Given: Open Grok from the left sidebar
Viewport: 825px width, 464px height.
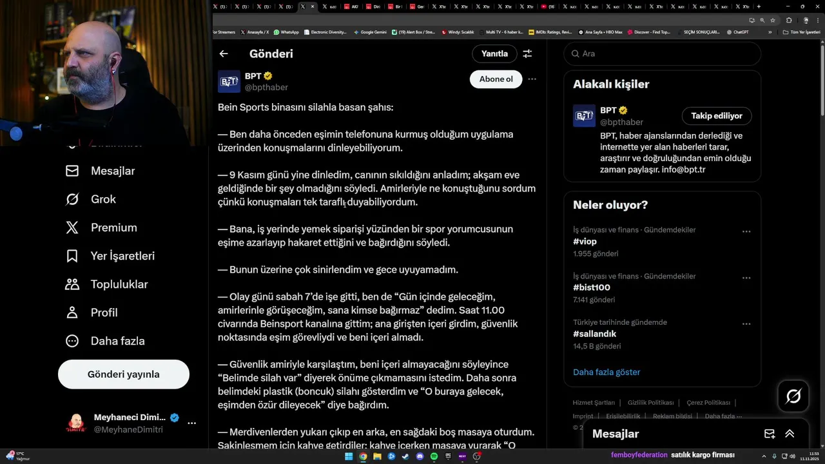Looking at the screenshot, I should click(91, 199).
